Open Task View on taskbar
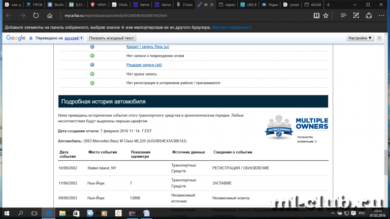The height and width of the screenshot is (219, 390). [34, 213]
